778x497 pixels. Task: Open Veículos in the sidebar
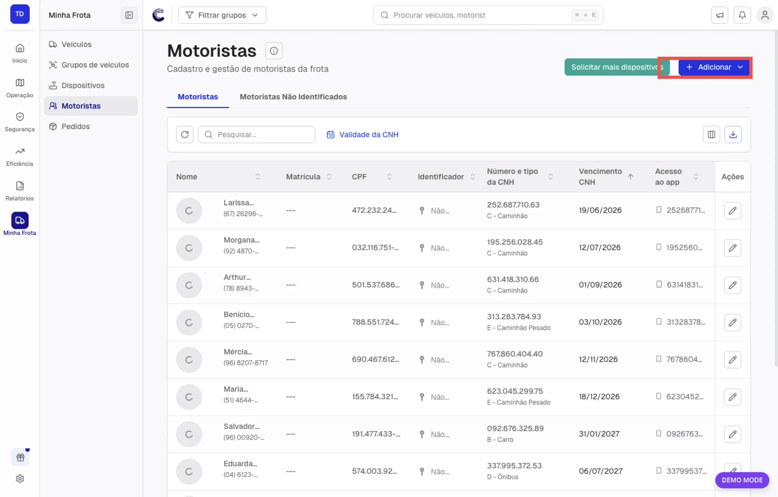91,44
